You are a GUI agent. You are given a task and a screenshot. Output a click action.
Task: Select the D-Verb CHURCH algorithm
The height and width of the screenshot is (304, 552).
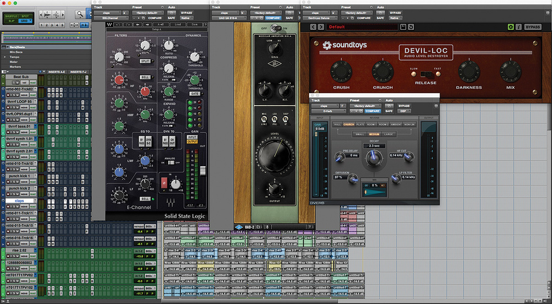[x=348, y=124]
